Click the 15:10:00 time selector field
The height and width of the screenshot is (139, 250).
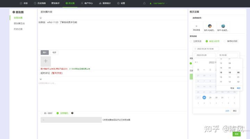[227, 55]
